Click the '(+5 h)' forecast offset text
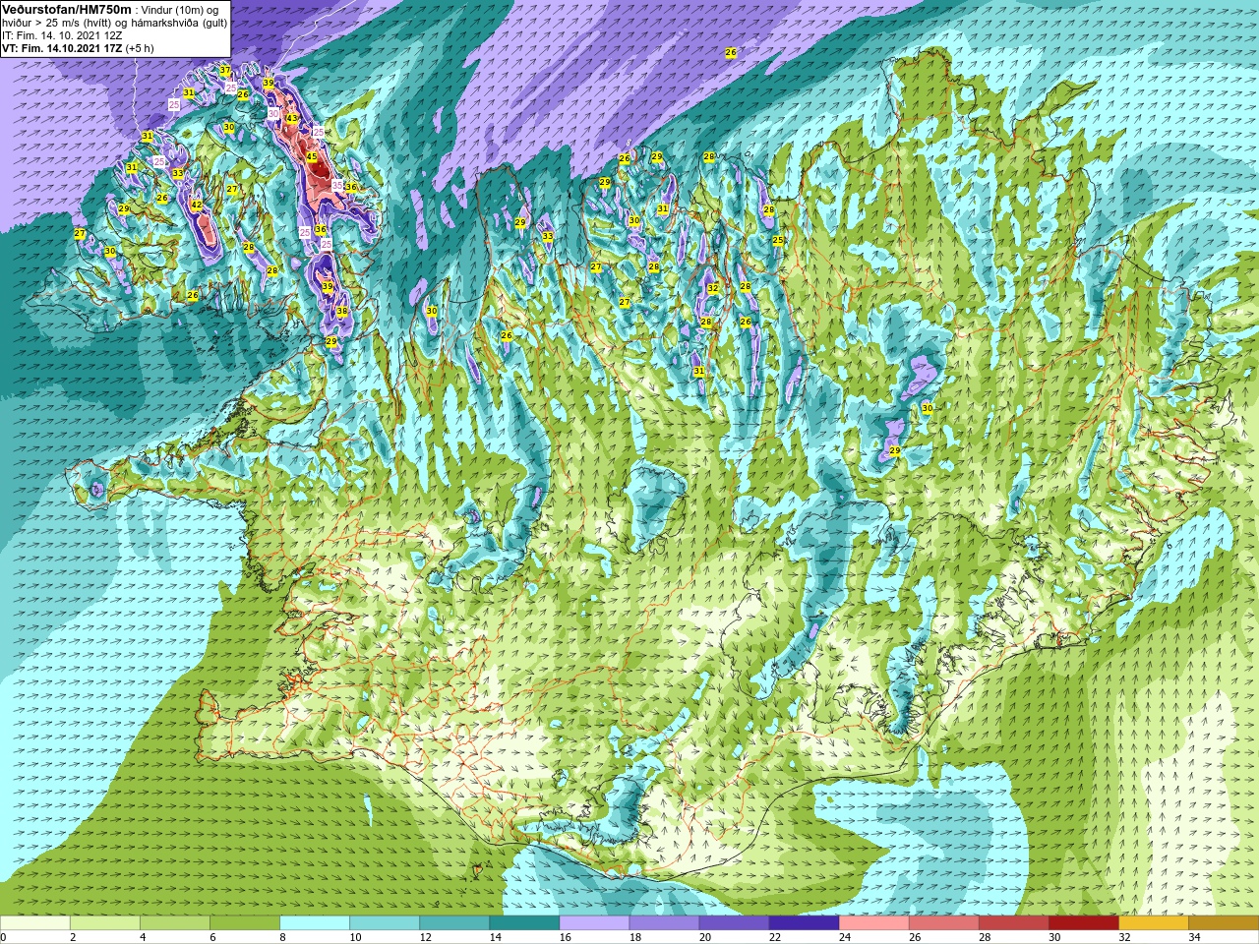 [x=140, y=48]
